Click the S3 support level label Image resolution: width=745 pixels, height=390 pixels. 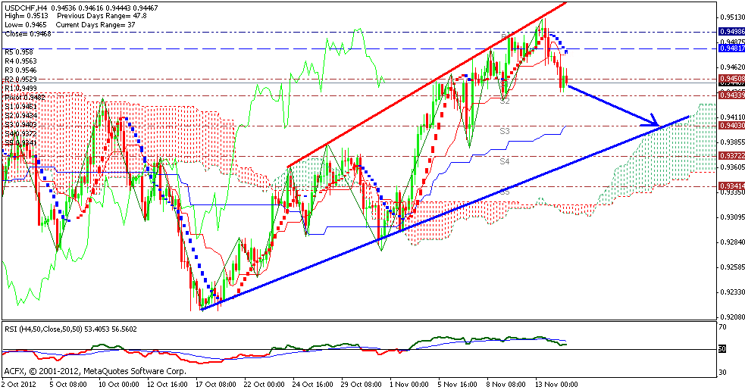(504, 131)
